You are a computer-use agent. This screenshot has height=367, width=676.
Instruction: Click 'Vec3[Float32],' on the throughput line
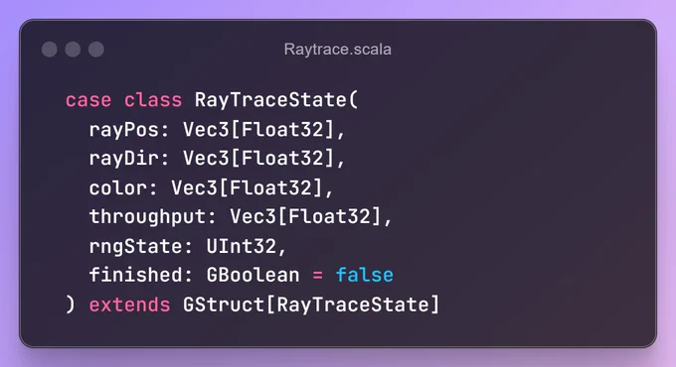click(311, 216)
